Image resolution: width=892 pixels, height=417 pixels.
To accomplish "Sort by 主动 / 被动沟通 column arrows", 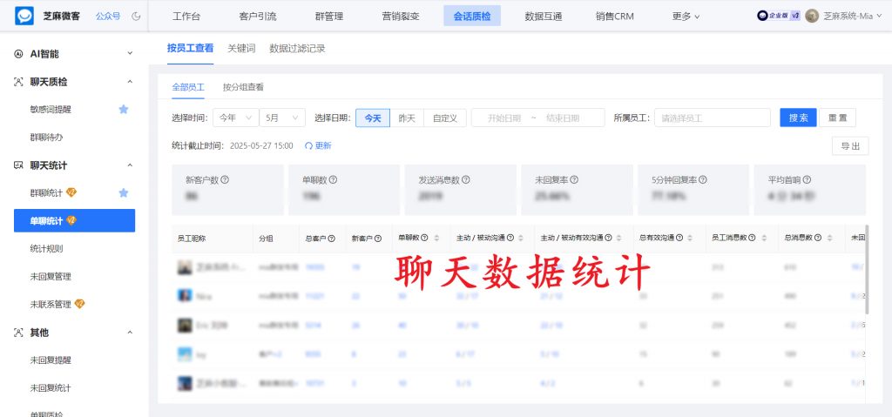I will (522, 239).
